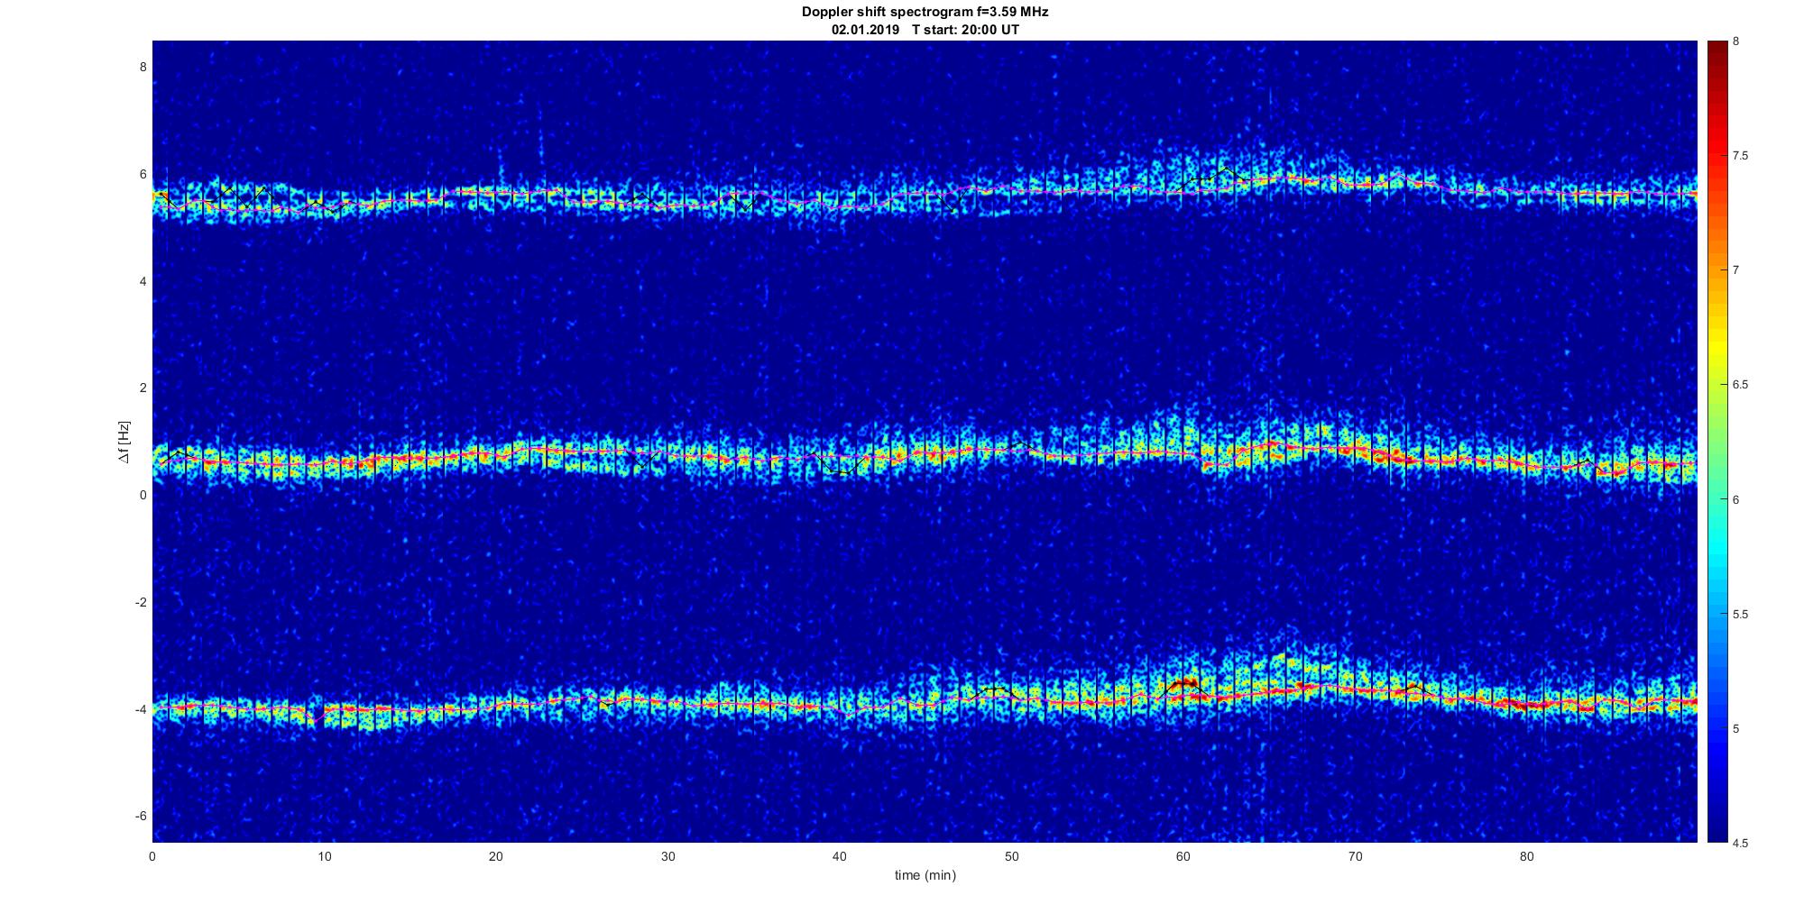The width and height of the screenshot is (1804, 904).
Task: Click the x-axis tick label '10'
Action: point(324,856)
